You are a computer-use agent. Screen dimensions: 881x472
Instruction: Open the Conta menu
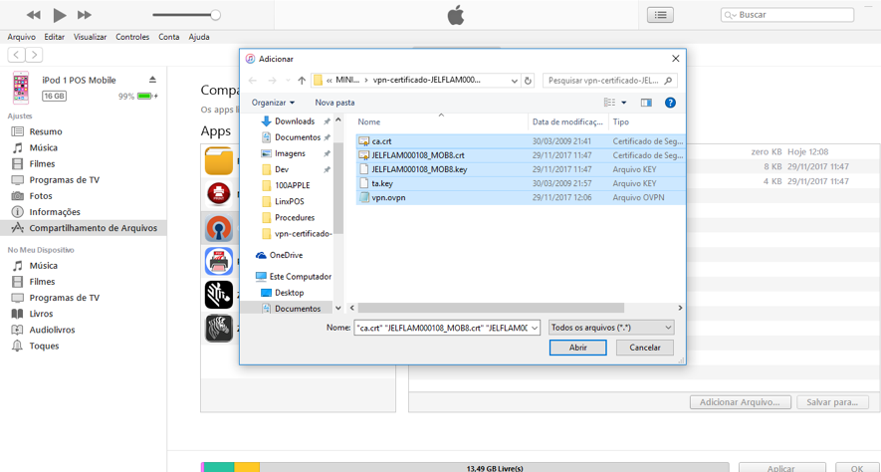click(168, 37)
